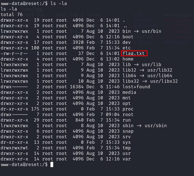Click the 'ls -la' command on the first prompt line
Viewport: 194px width, 176px height.
pyautogui.click(x=58, y=3)
